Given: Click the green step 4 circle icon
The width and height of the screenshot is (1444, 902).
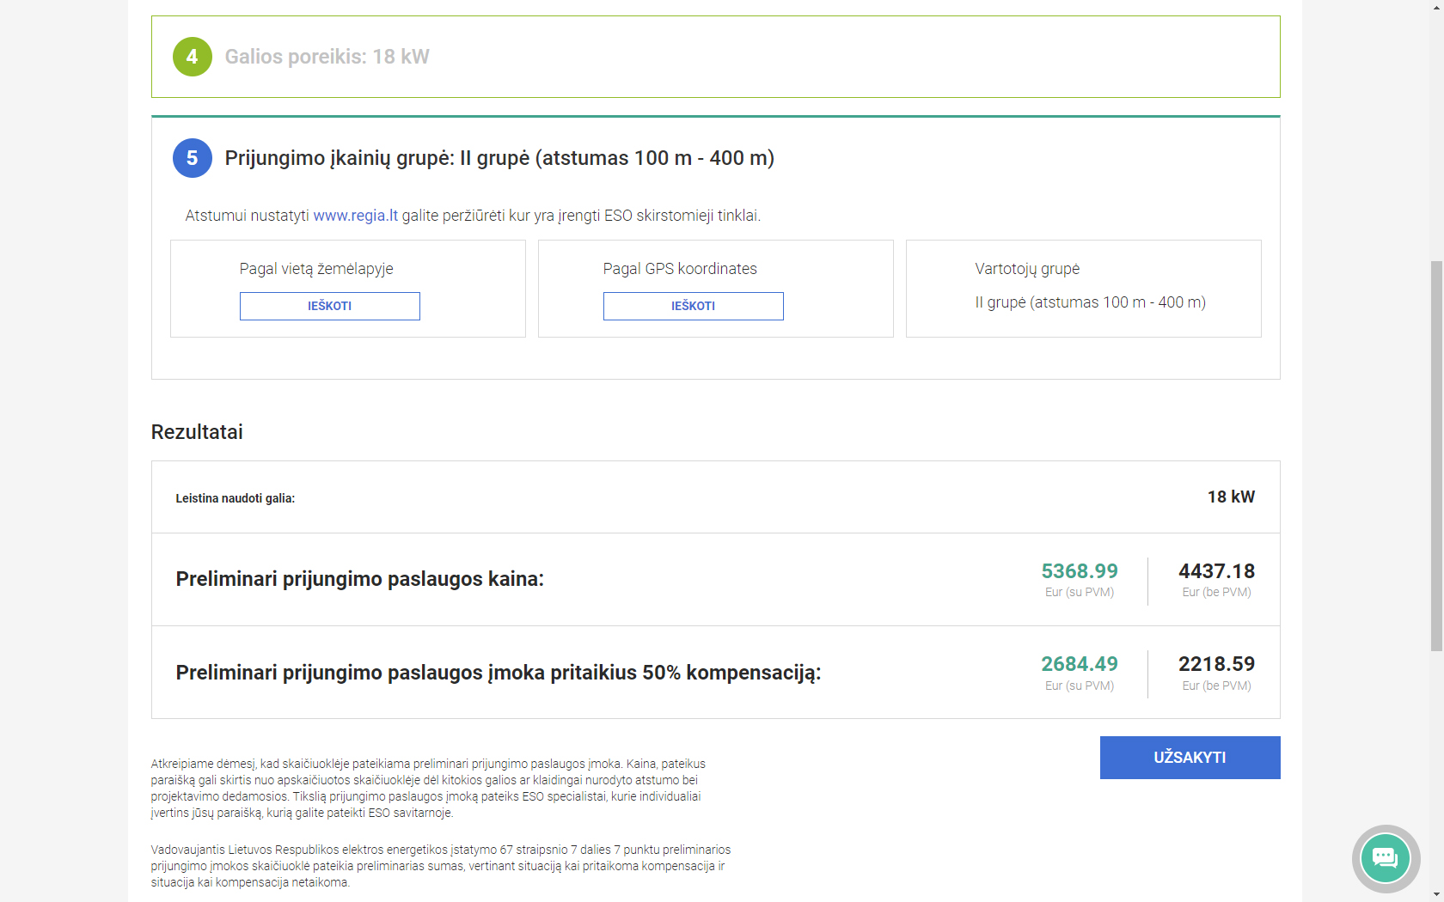Looking at the screenshot, I should 192,56.
